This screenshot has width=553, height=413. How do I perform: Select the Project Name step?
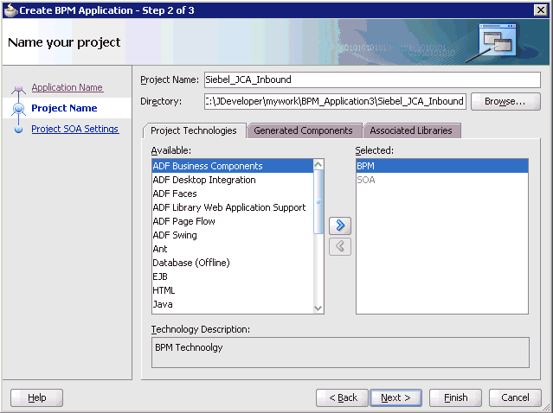(64, 108)
